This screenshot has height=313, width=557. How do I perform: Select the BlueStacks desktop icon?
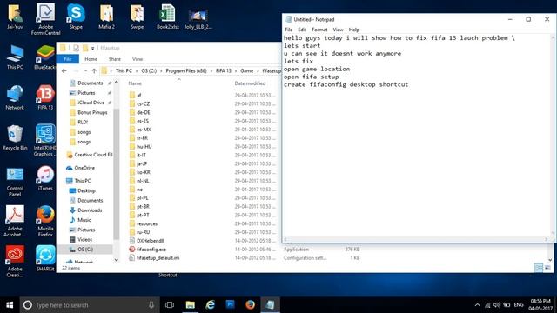pyautogui.click(x=45, y=57)
